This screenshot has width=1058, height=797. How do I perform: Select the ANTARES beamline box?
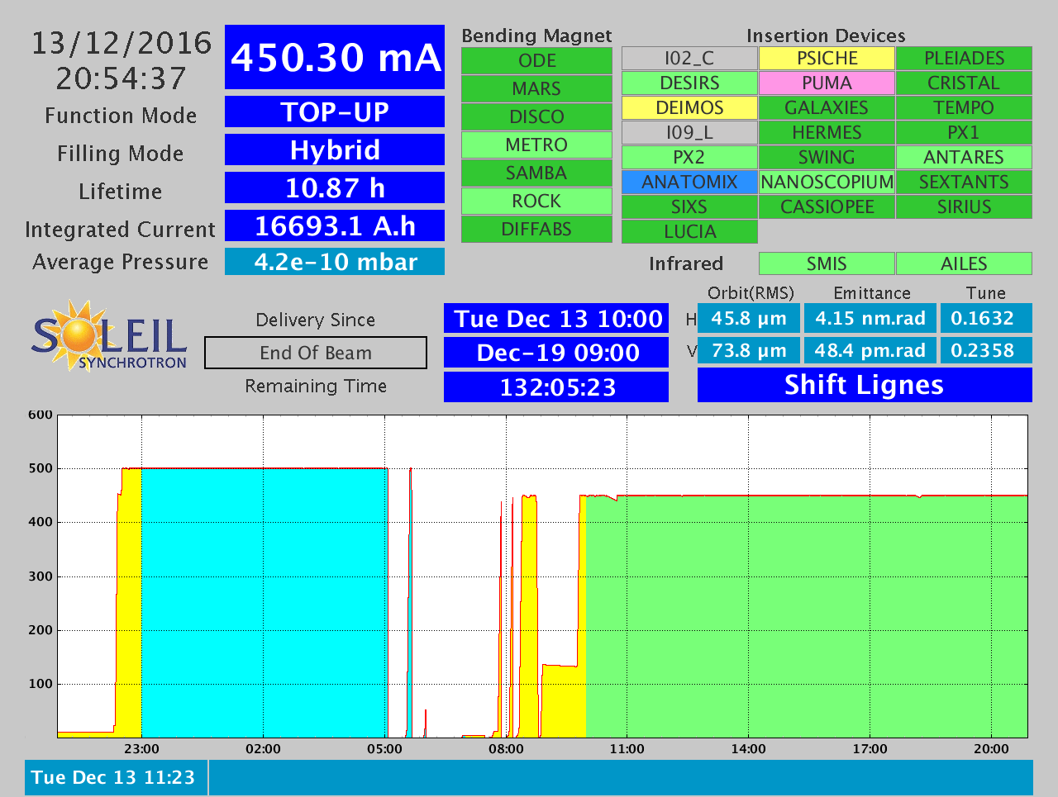pyautogui.click(x=964, y=157)
